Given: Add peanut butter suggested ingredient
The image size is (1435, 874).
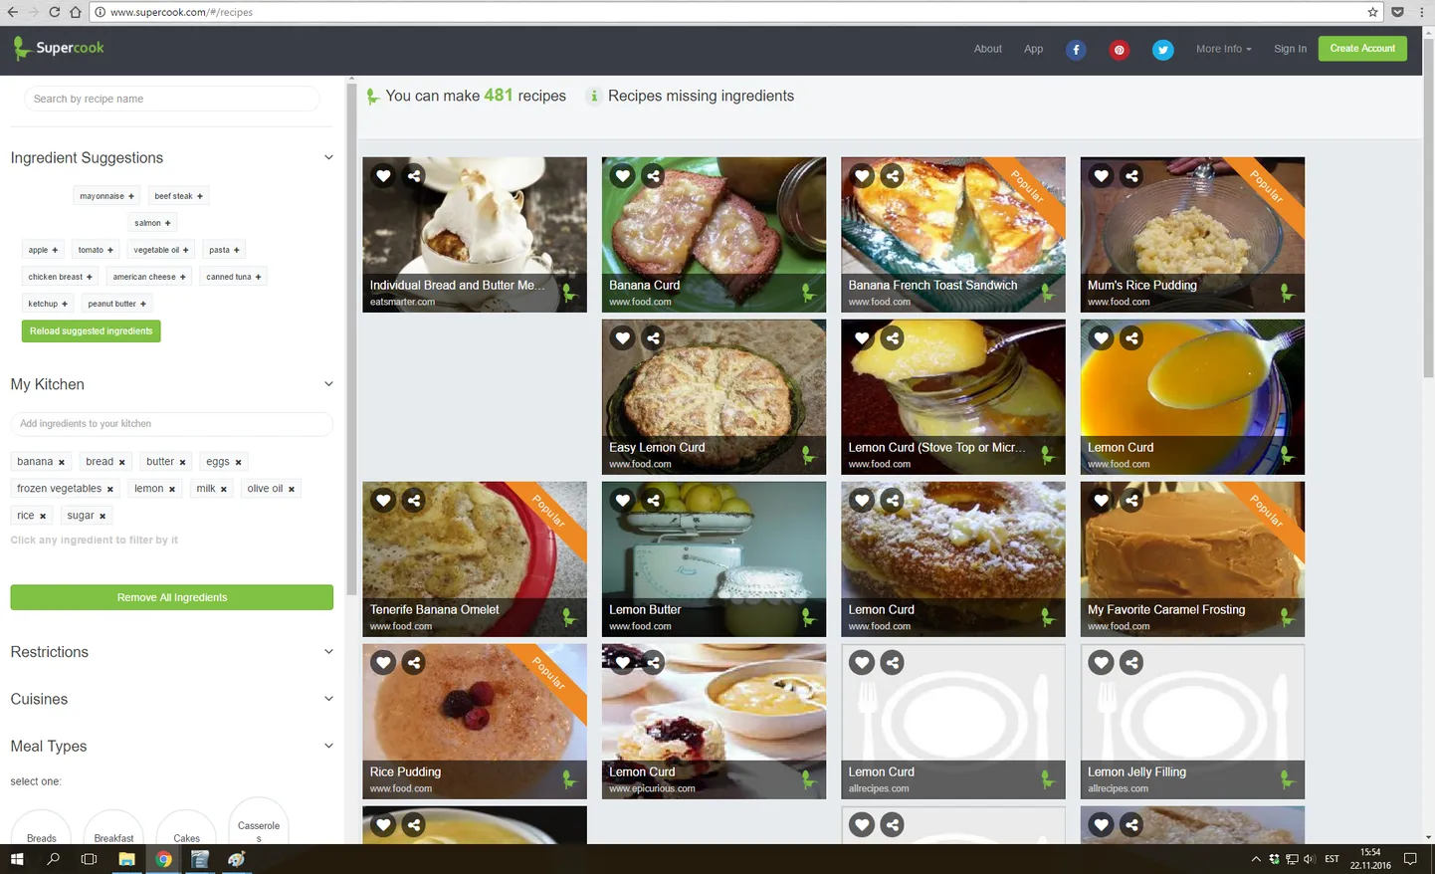Looking at the screenshot, I should click(x=116, y=304).
